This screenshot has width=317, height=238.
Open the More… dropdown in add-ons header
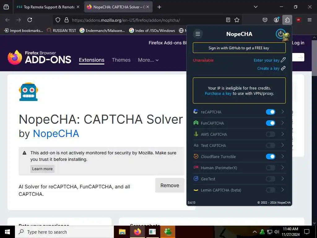(148, 60)
